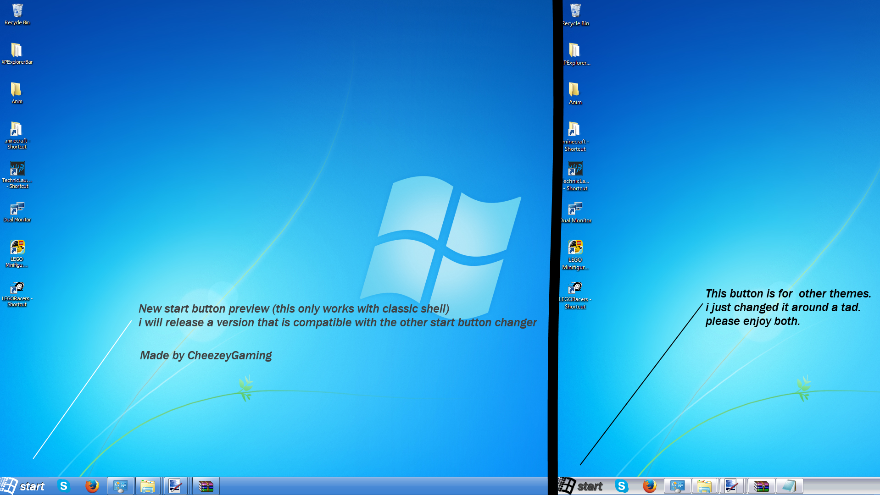Select Dual Monitor shortcut on silver-taskbar desktop
880x495 pixels.
tap(575, 213)
